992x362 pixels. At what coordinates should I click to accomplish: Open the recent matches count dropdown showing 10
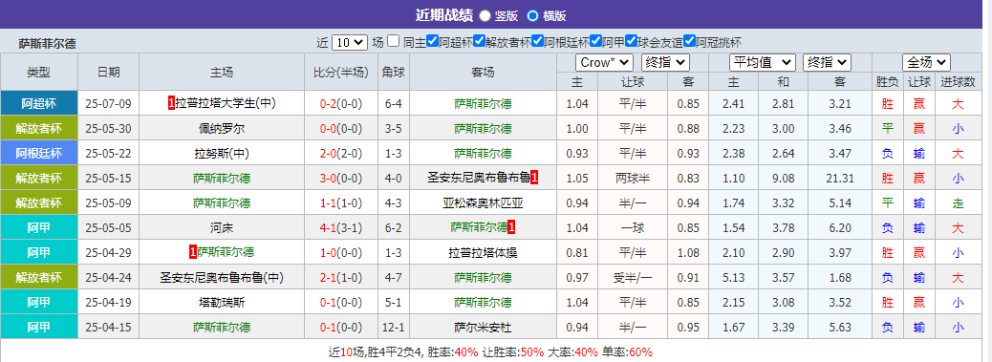point(349,42)
